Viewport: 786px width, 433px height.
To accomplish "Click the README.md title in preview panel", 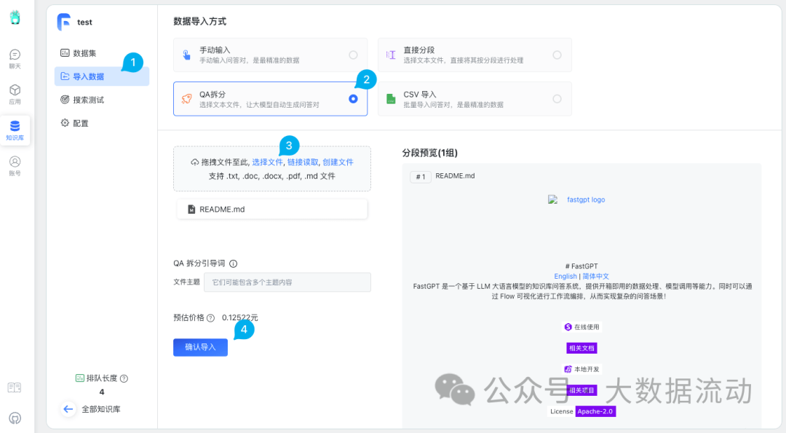I will (x=455, y=176).
